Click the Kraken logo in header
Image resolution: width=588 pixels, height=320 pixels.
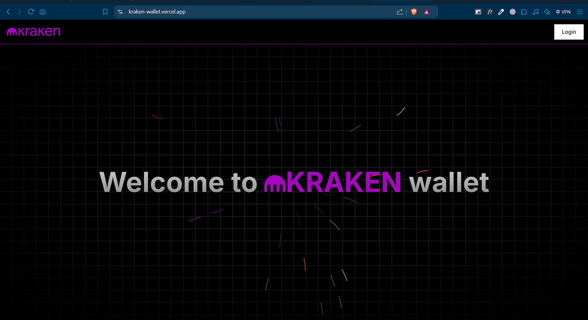[33, 32]
